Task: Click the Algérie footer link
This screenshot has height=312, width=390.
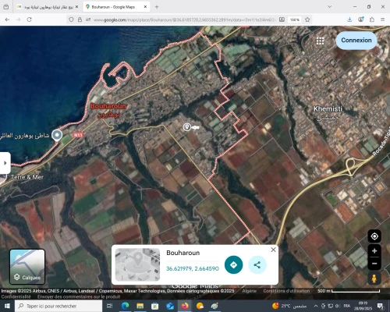Action: (249, 291)
